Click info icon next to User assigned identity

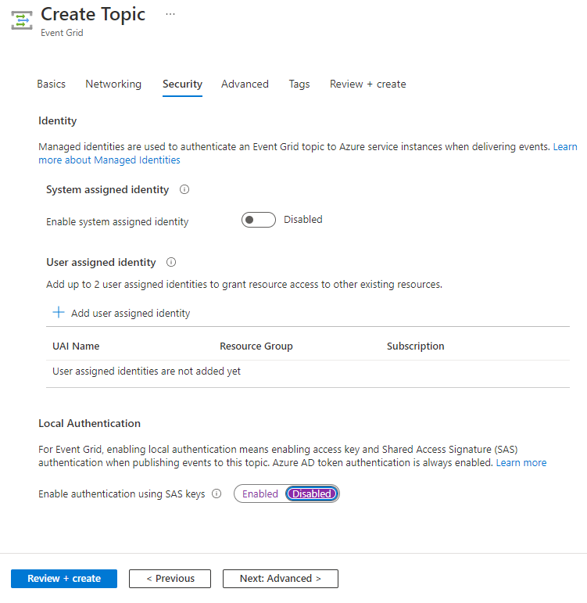pos(171,262)
